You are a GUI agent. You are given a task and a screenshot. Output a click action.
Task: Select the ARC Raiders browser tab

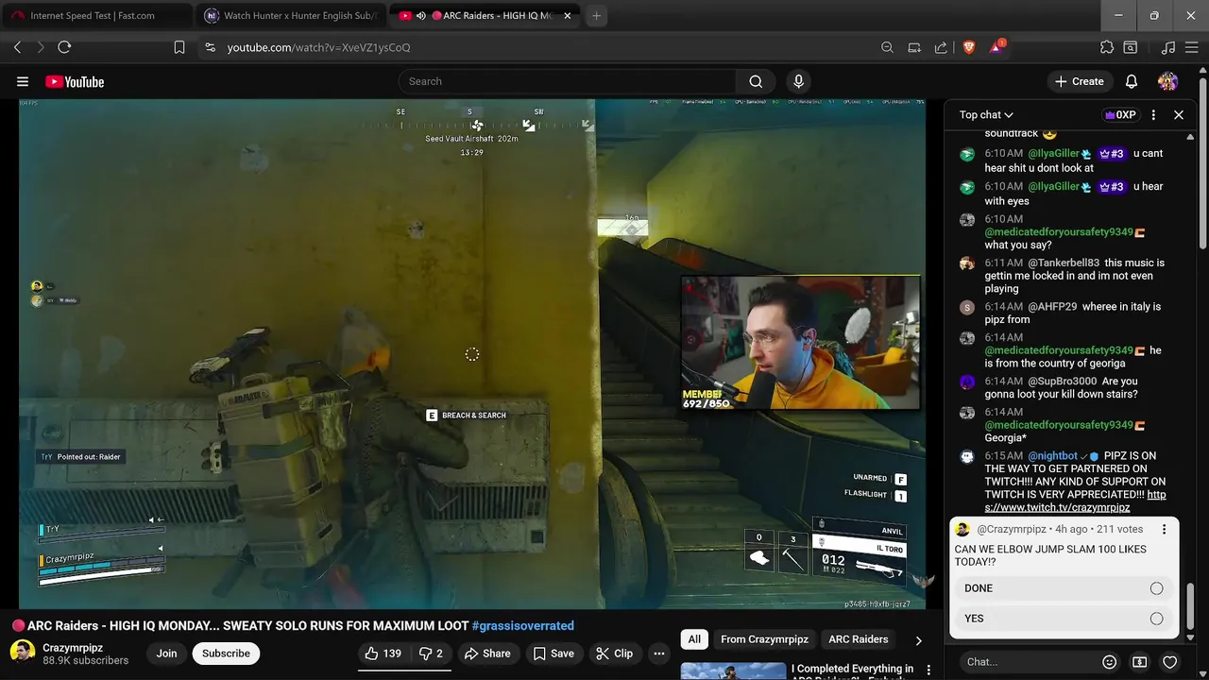click(x=484, y=15)
